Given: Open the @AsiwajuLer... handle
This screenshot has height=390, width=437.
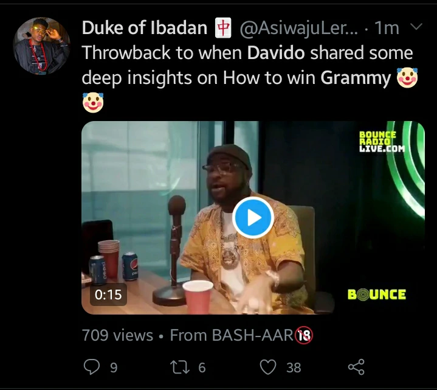Looking at the screenshot, I should [299, 28].
